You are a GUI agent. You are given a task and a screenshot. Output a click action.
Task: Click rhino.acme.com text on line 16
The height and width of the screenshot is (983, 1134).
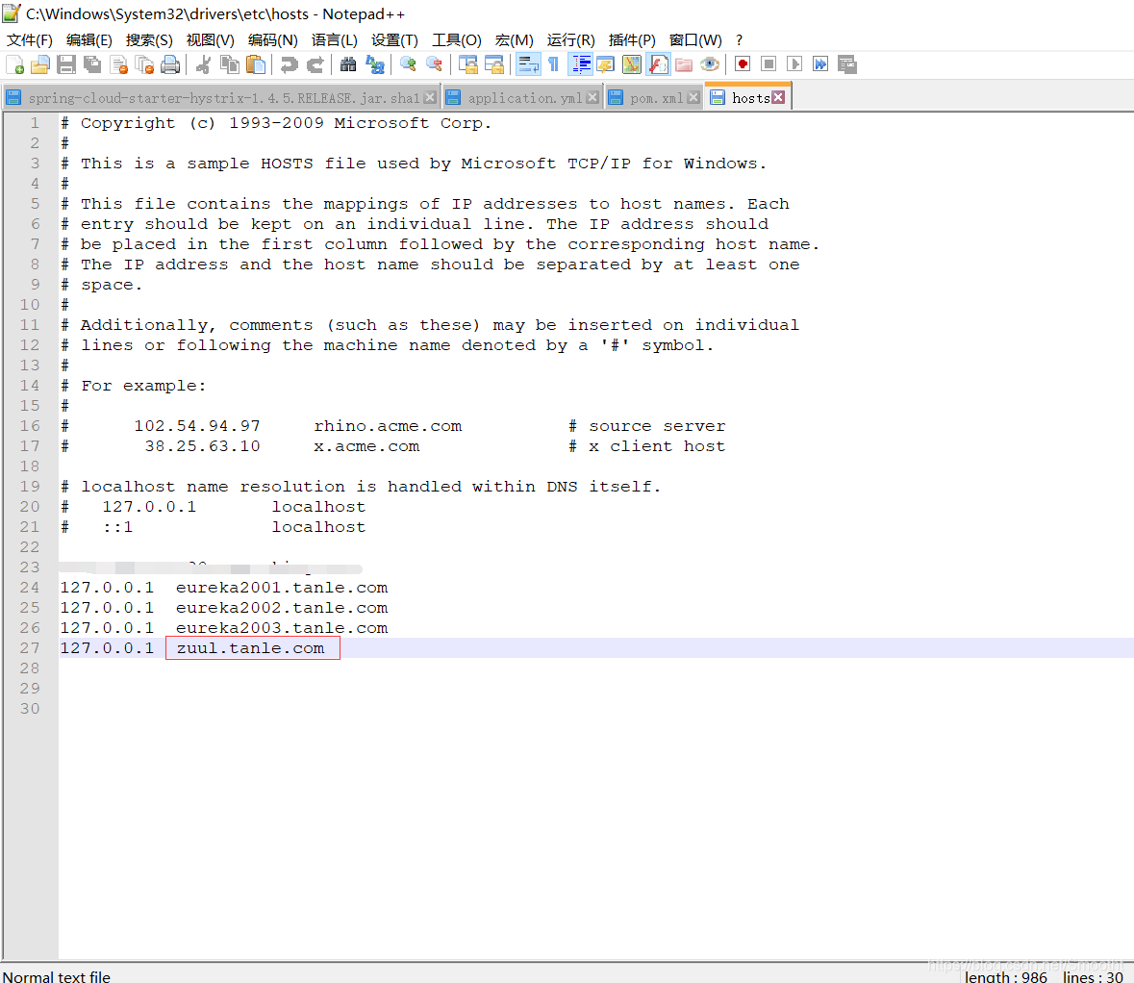[x=388, y=426]
